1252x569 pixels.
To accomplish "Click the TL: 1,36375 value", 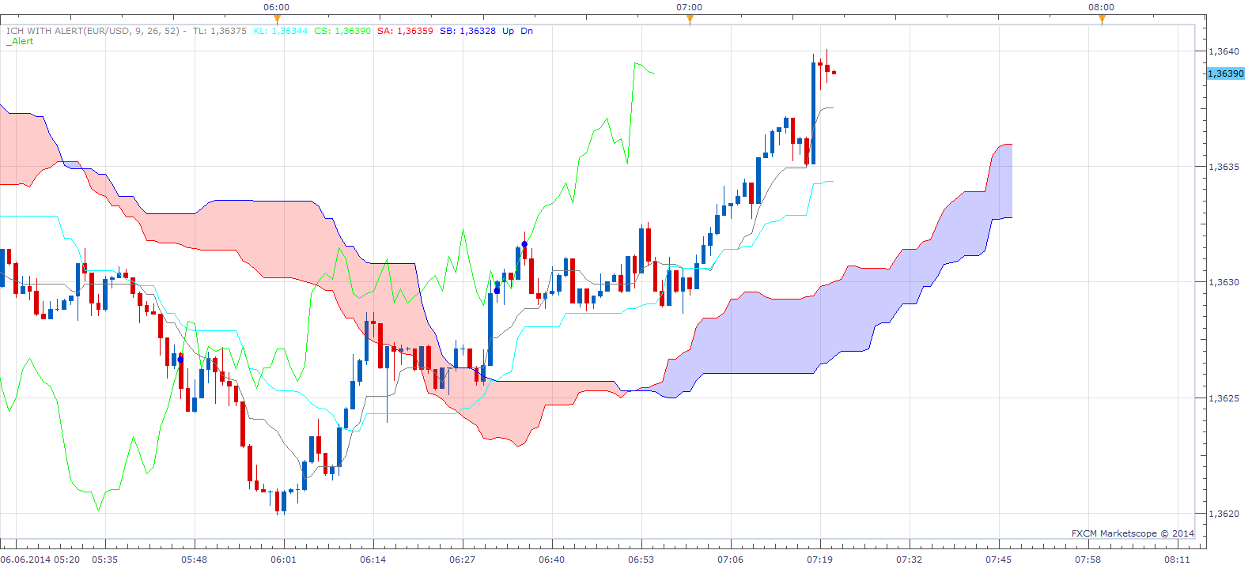I will click(220, 31).
